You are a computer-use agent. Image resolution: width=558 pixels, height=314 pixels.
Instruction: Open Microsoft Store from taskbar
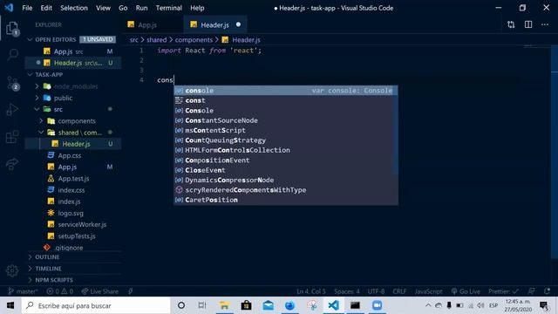[246, 305]
